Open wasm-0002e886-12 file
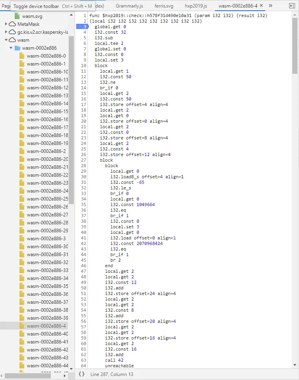This screenshot has width=299, height=380. click(48, 87)
